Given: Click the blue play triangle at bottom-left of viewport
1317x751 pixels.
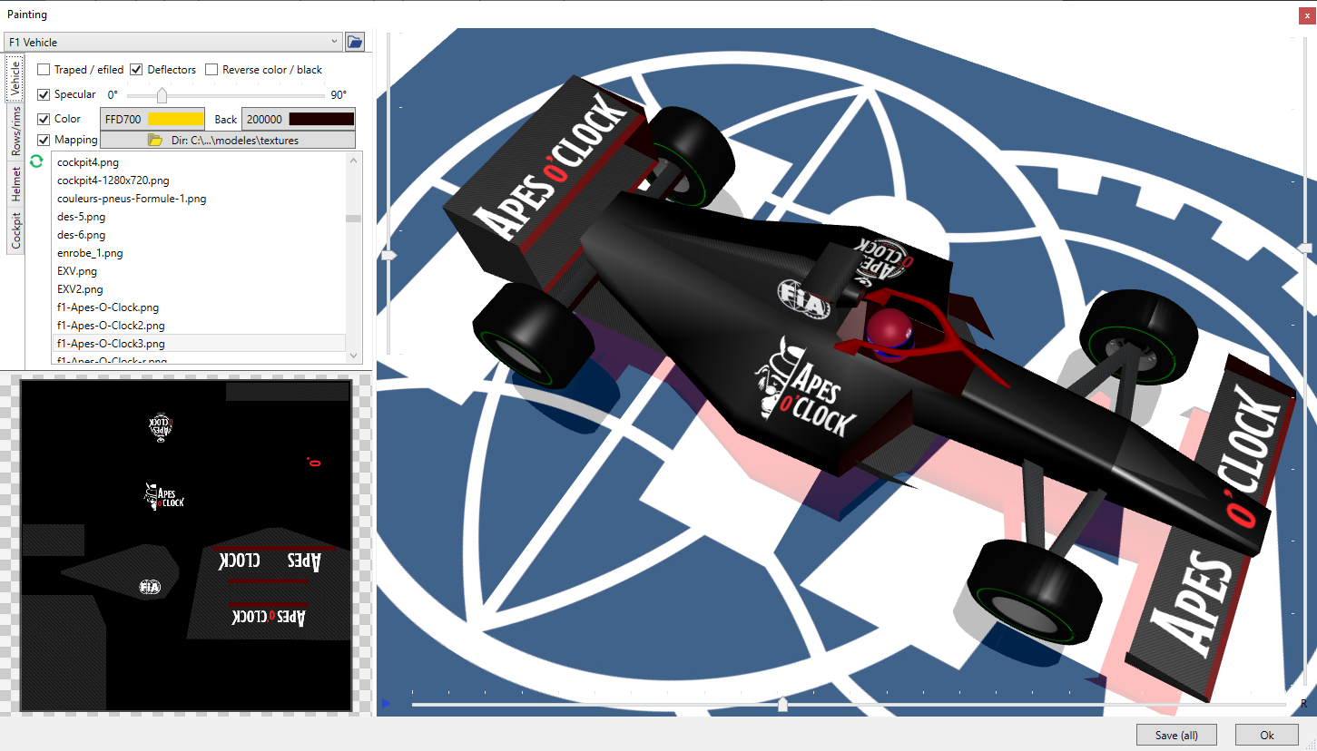Looking at the screenshot, I should (x=386, y=703).
